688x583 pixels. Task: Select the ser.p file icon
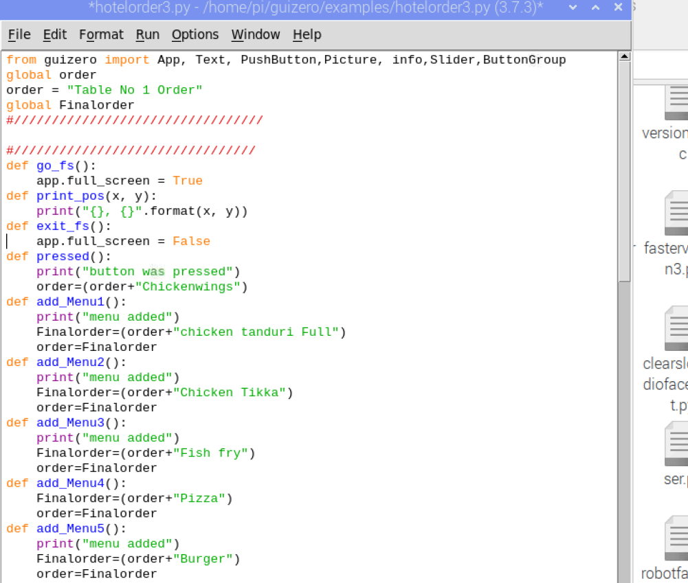pyautogui.click(x=676, y=444)
